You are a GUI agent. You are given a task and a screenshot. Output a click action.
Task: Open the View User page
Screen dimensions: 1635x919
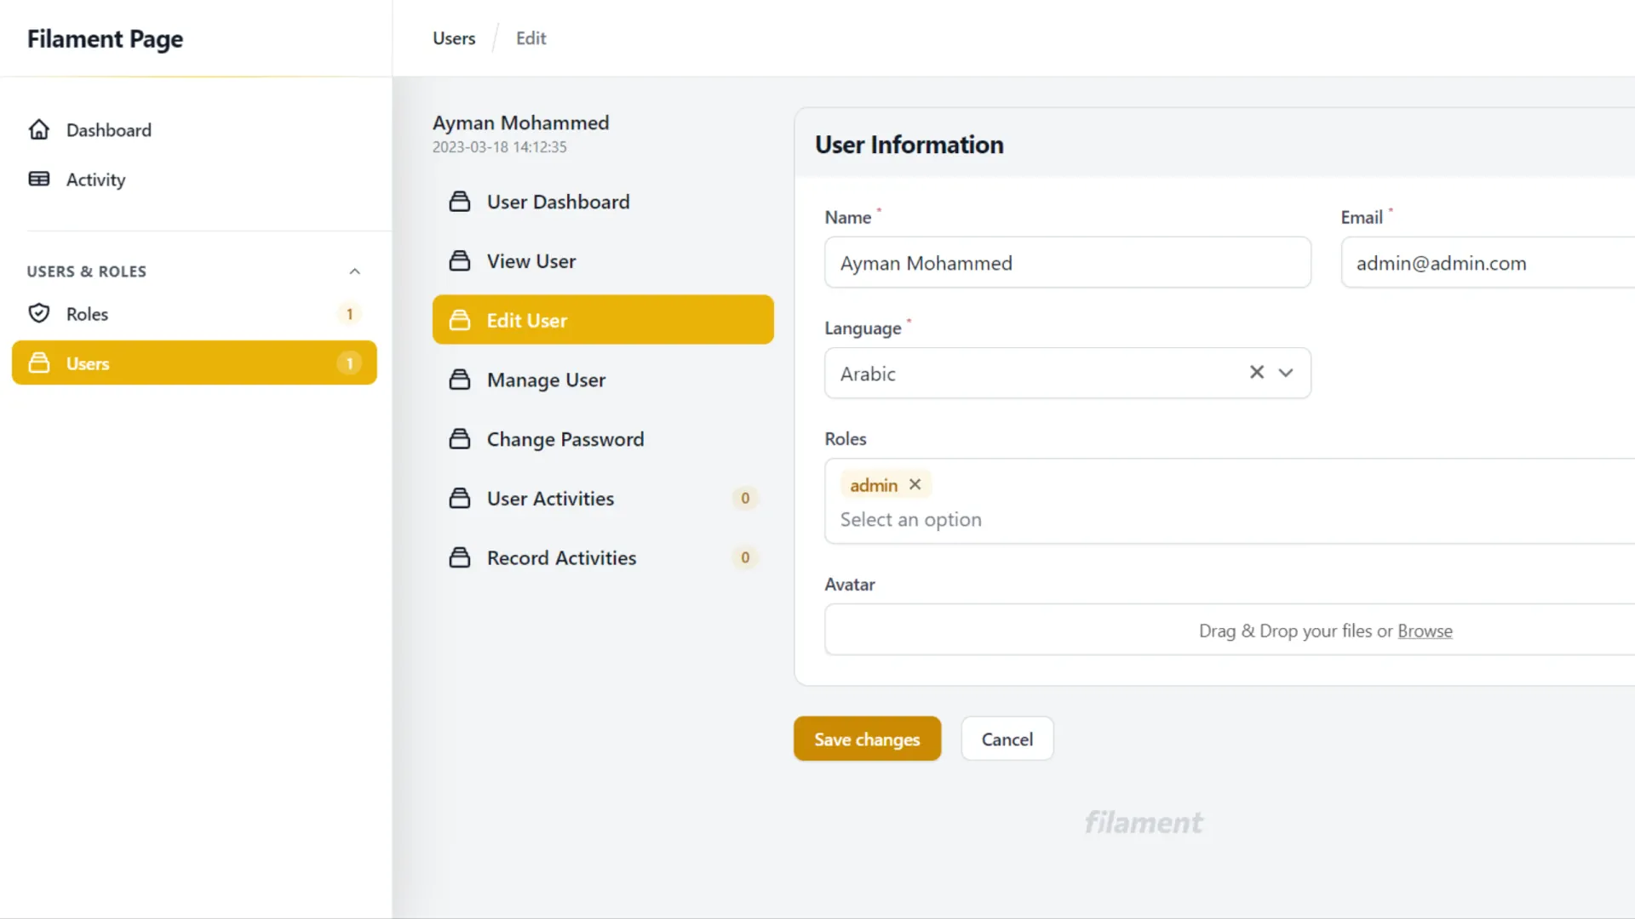(530, 261)
